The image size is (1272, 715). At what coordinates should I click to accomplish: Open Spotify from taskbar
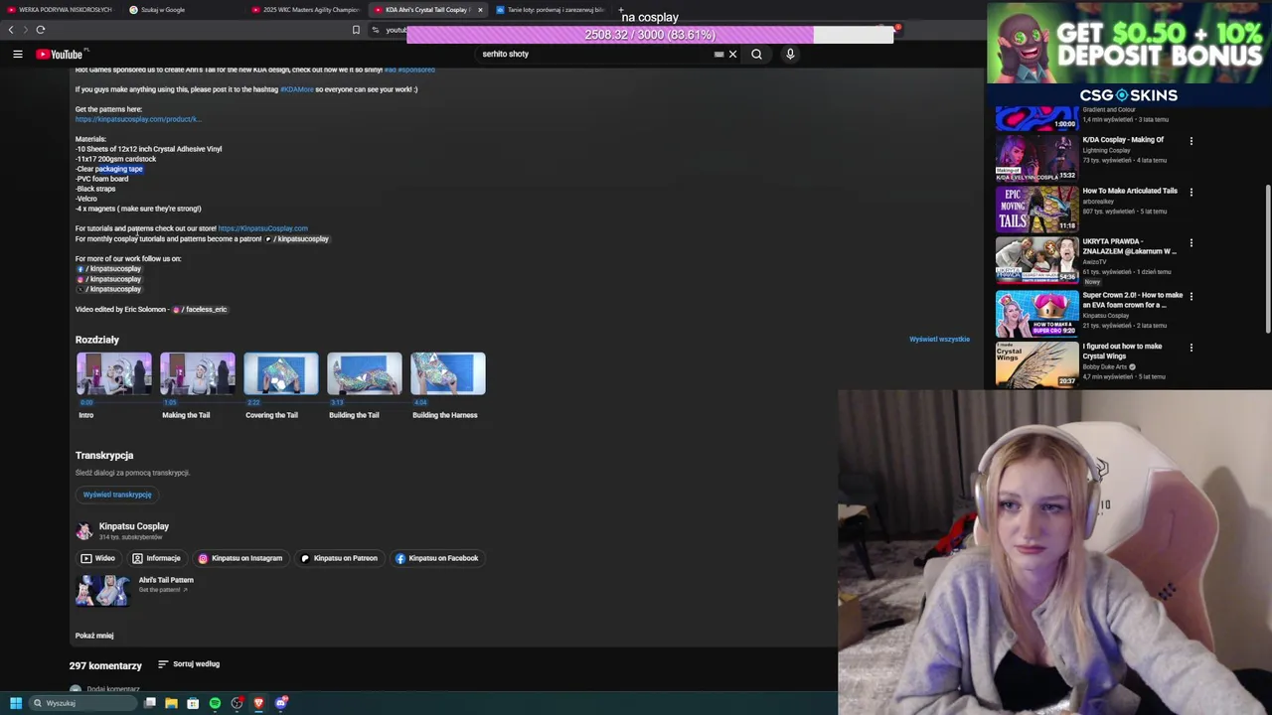[215, 703]
